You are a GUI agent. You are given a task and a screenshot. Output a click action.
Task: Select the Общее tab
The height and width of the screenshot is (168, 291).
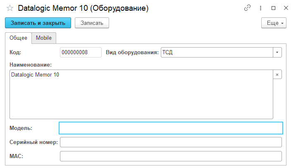pyautogui.click(x=18, y=38)
